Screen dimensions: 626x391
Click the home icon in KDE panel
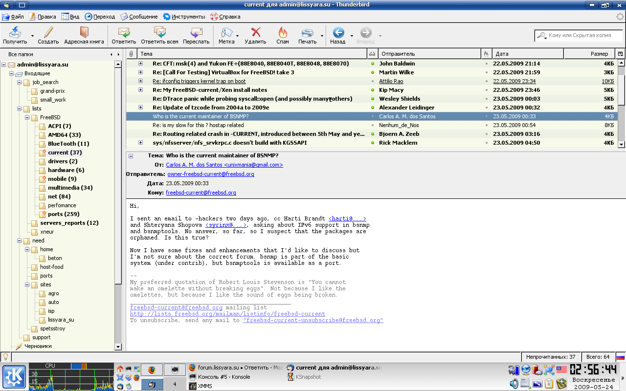point(120,369)
